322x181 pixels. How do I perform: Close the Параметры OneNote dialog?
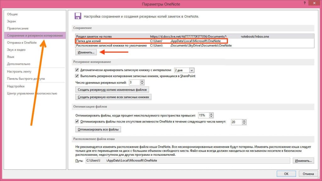click(x=314, y=3)
